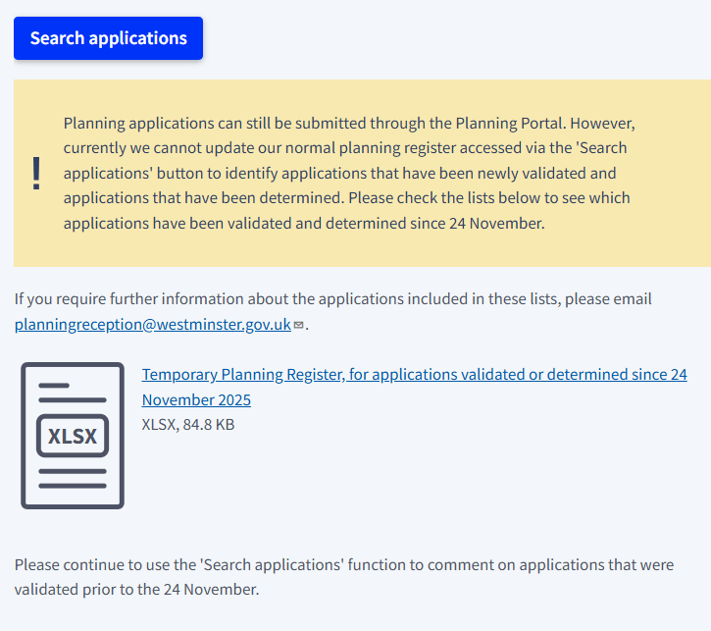Click the XLSX document file icon
Image resolution: width=711 pixels, height=631 pixels.
(x=73, y=435)
